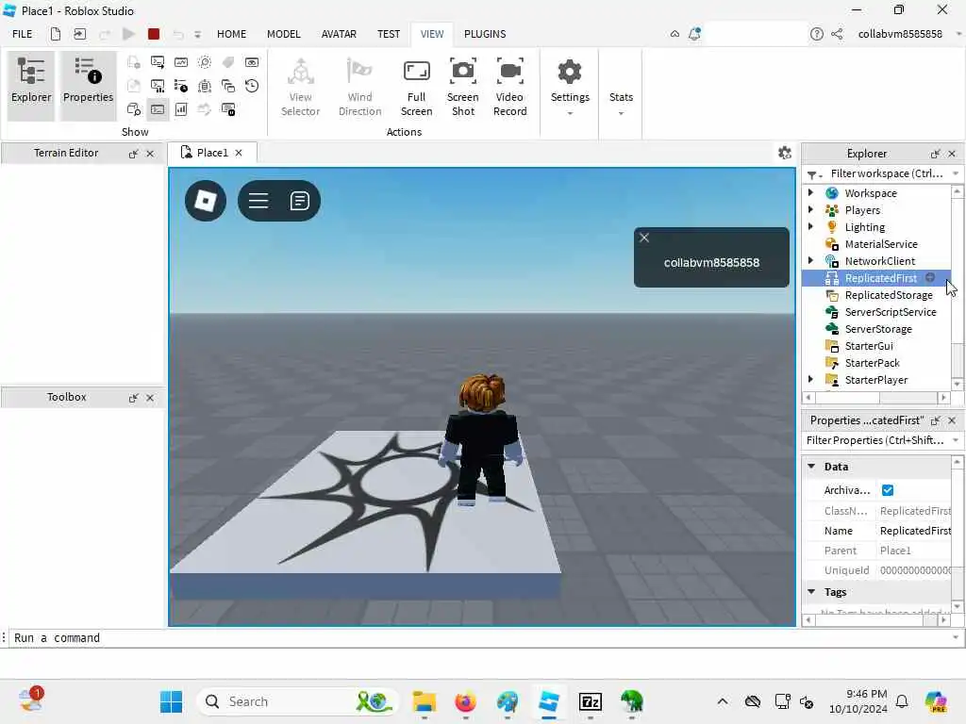Open the quick access toolbar customize arrow
Image resolution: width=966 pixels, height=724 pixels.
(x=198, y=35)
